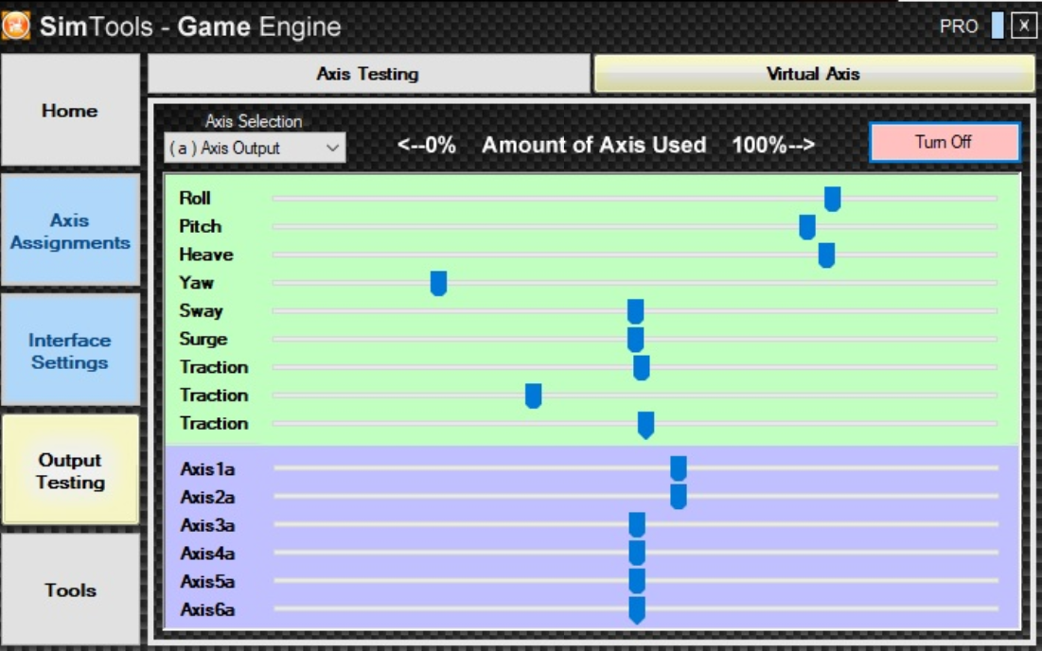This screenshot has width=1042, height=651.
Task: Click the Axis6a label
Action: coord(207,609)
